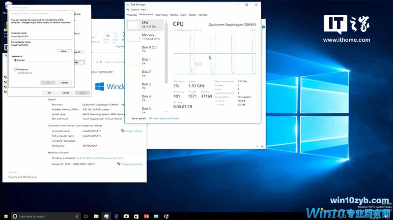The height and width of the screenshot is (220, 393).
Task: Switch to the App history tab
Action: click(x=162, y=15)
